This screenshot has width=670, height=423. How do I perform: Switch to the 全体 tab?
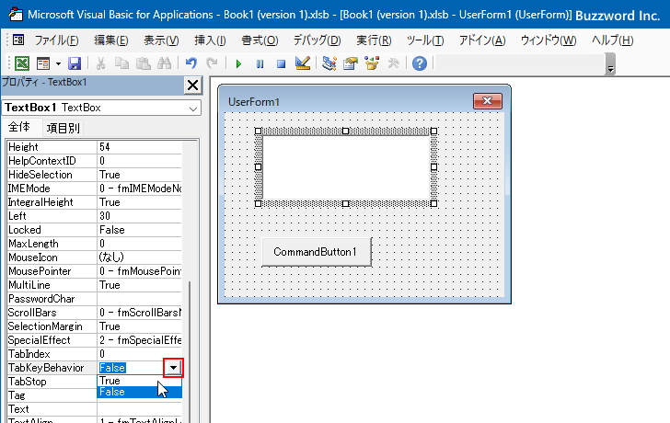19,127
